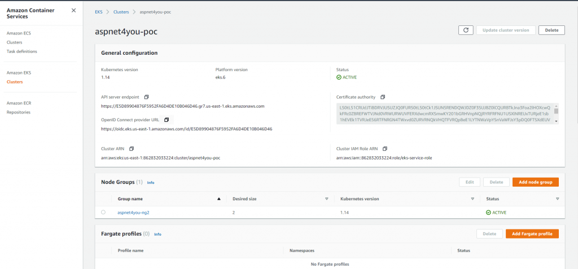
Task: Click the Amazon EKS sidebar heading
Action: point(19,73)
